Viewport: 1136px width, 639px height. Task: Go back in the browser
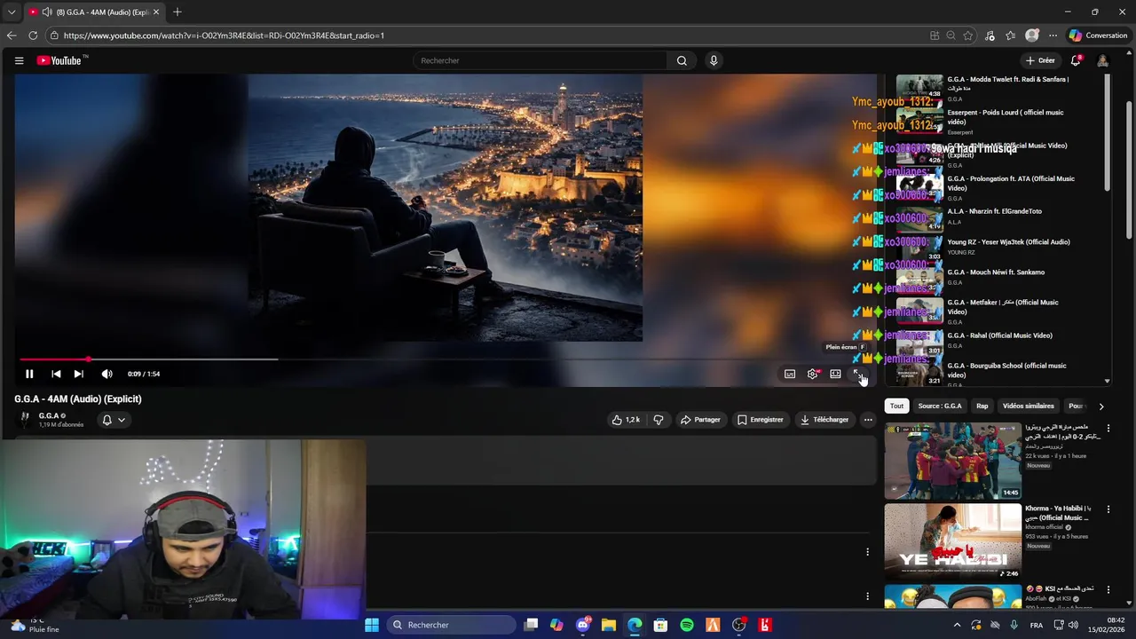pyautogui.click(x=12, y=35)
